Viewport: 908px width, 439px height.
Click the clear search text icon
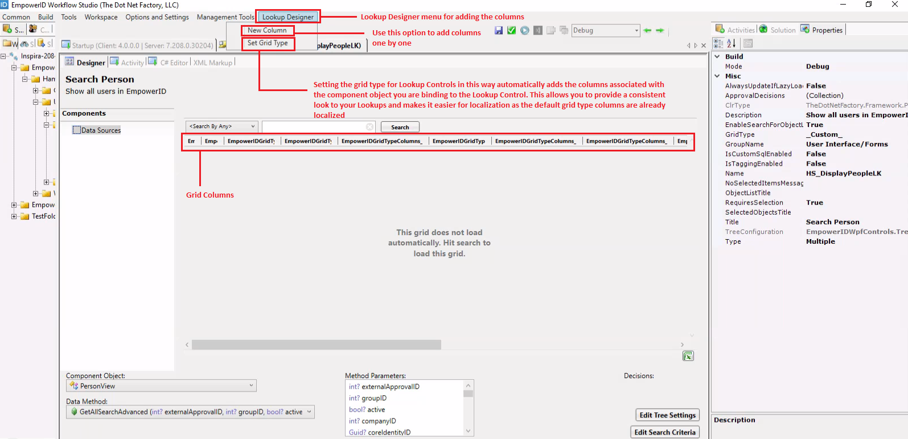[369, 127]
